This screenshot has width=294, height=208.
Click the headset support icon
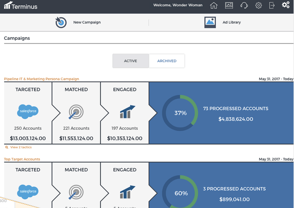coord(244,5)
